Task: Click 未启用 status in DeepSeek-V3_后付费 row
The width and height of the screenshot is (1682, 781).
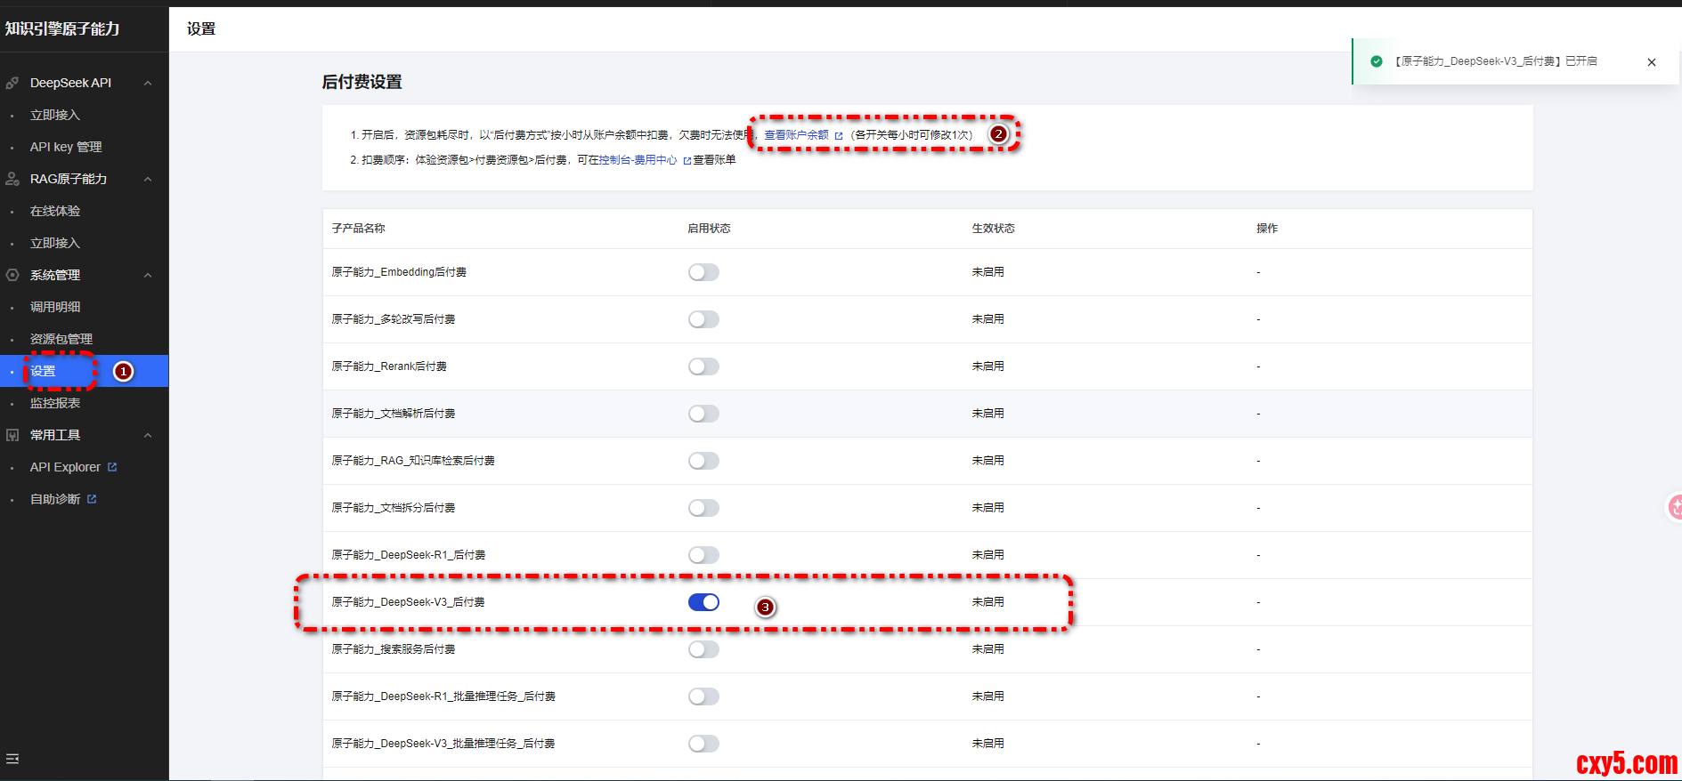Action: (x=987, y=602)
